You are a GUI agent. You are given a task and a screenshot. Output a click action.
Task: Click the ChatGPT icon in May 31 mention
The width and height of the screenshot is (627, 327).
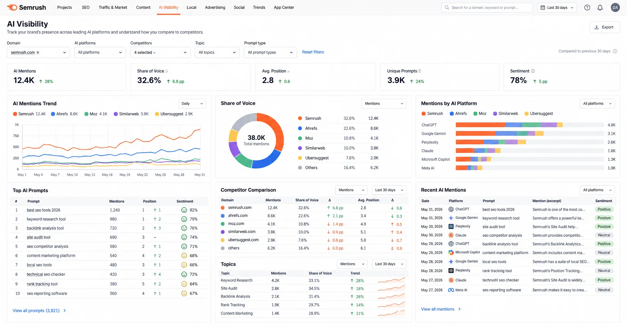point(451,209)
